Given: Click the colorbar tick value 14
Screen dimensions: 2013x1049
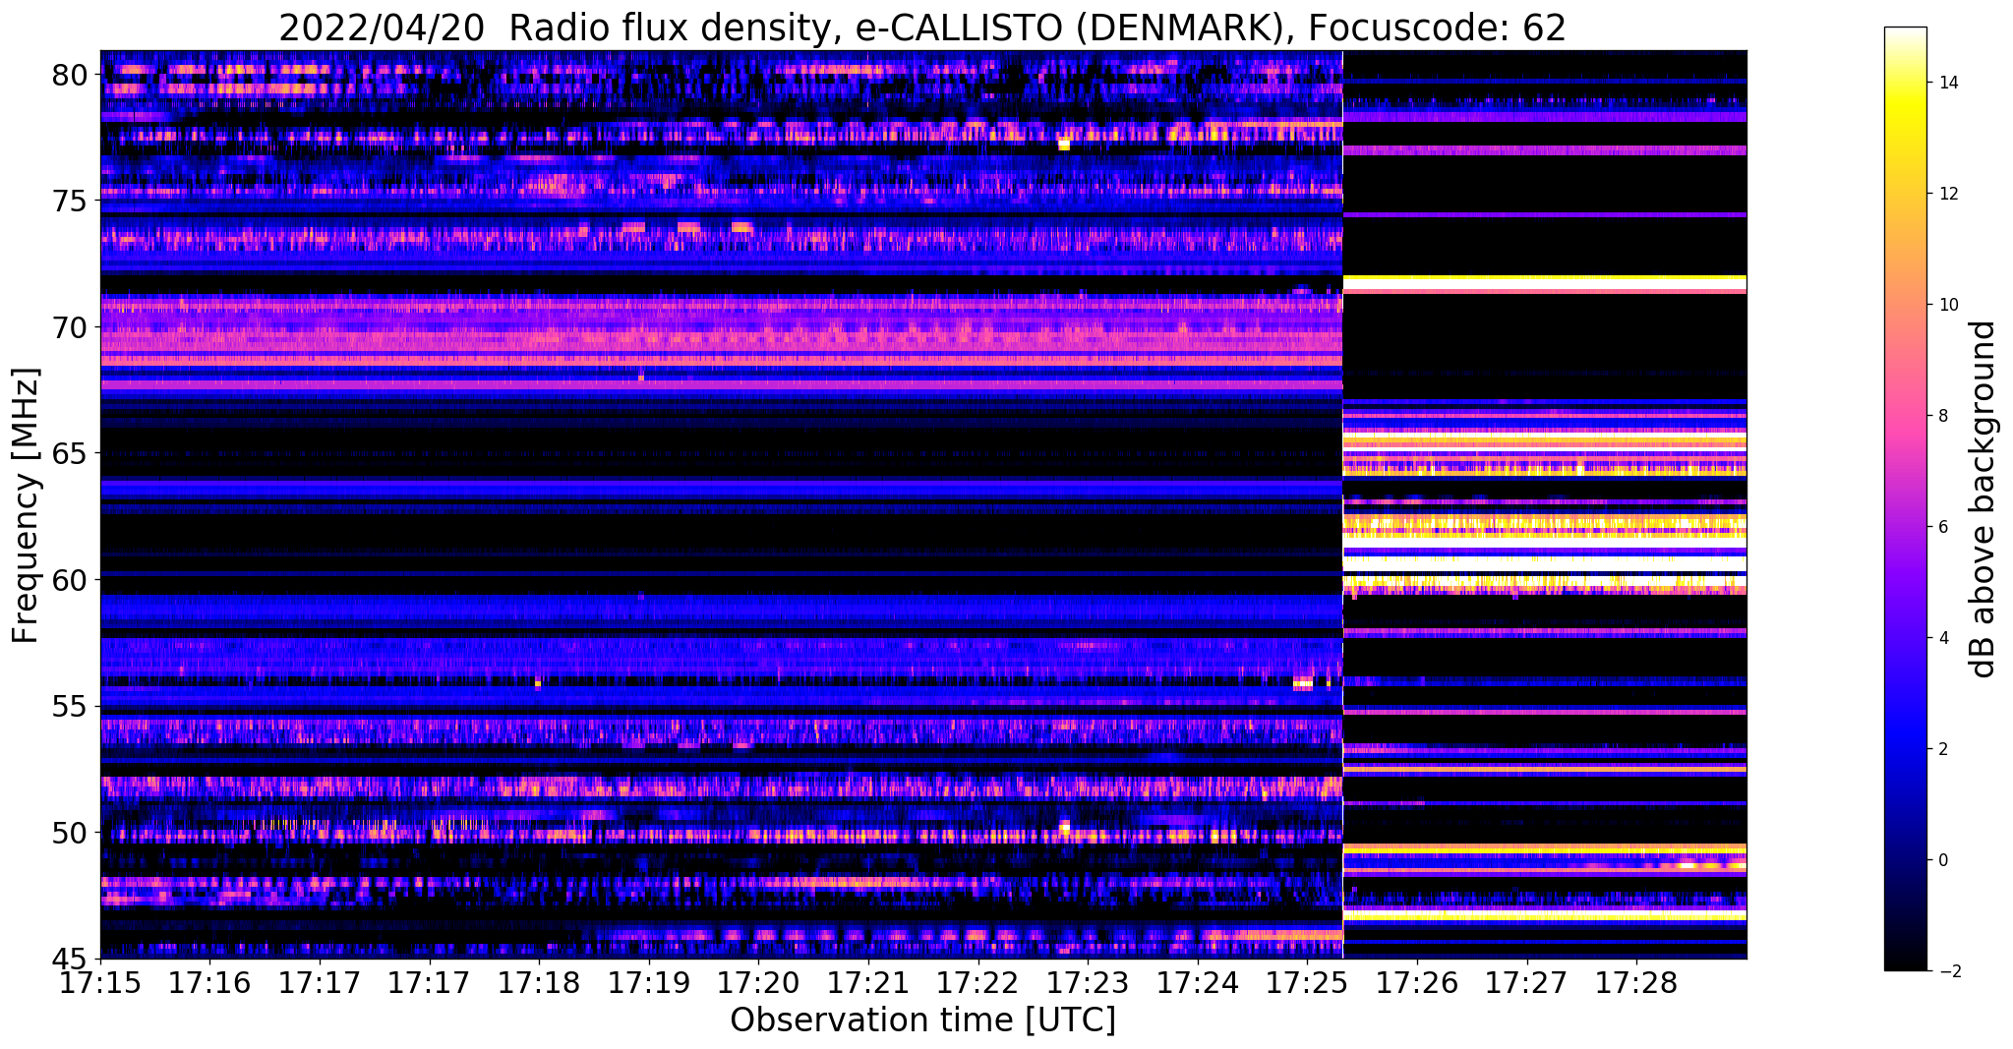Looking at the screenshot, I should tap(1946, 83).
